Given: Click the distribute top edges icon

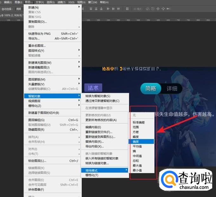Looking at the screenshot, I should [x=91, y=9].
